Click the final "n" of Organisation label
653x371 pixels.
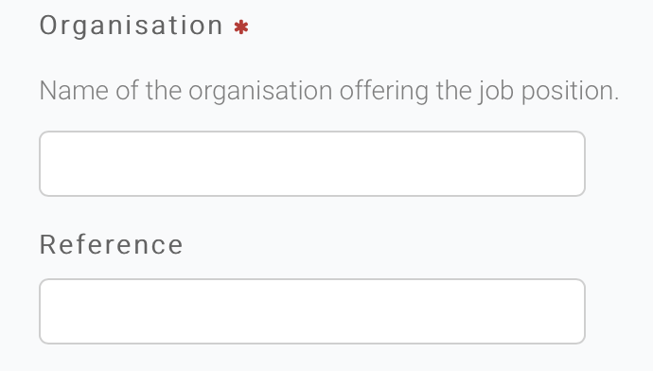tap(216, 27)
